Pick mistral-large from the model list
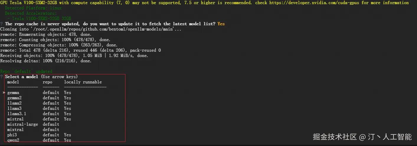Screen dimensions: 417x146 coord(23,124)
